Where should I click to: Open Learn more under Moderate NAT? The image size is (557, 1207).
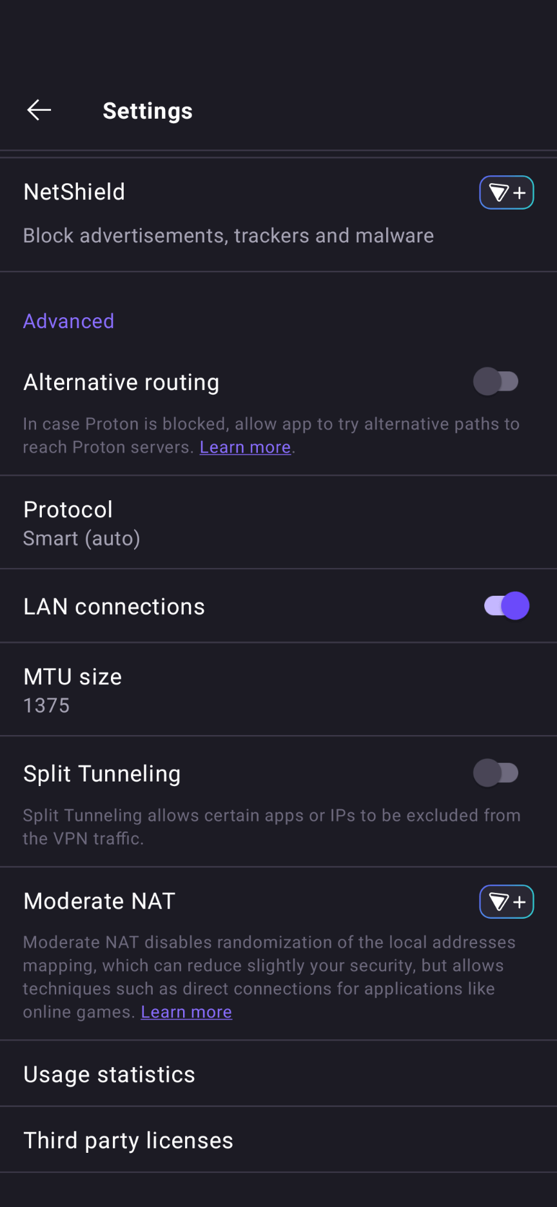(186, 1012)
